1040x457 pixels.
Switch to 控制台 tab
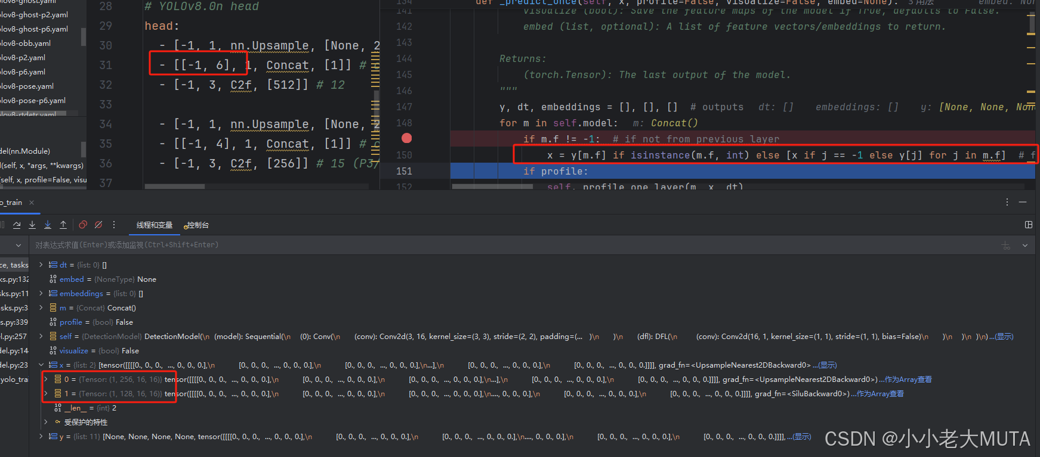(198, 225)
